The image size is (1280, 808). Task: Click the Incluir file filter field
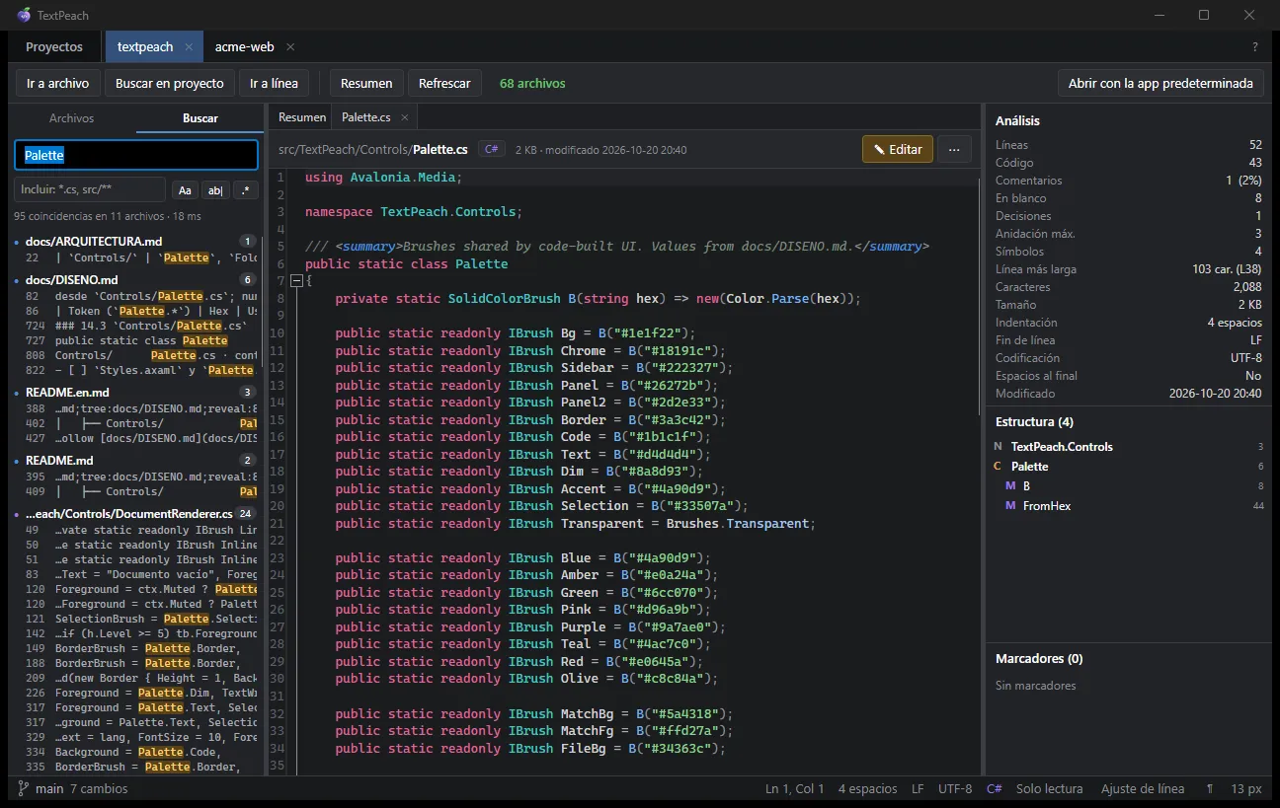point(90,189)
